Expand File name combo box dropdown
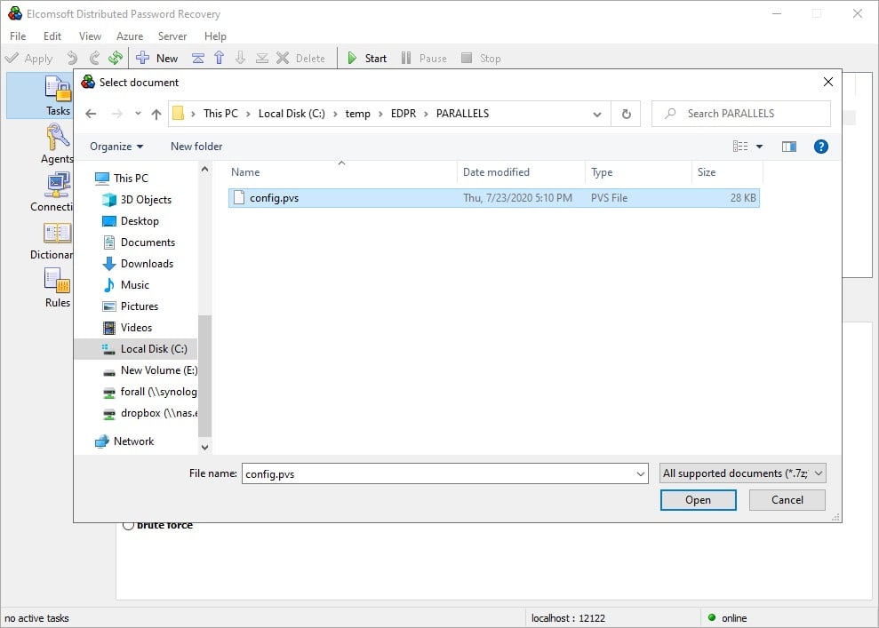Screen dimensions: 879x628 pos(641,474)
